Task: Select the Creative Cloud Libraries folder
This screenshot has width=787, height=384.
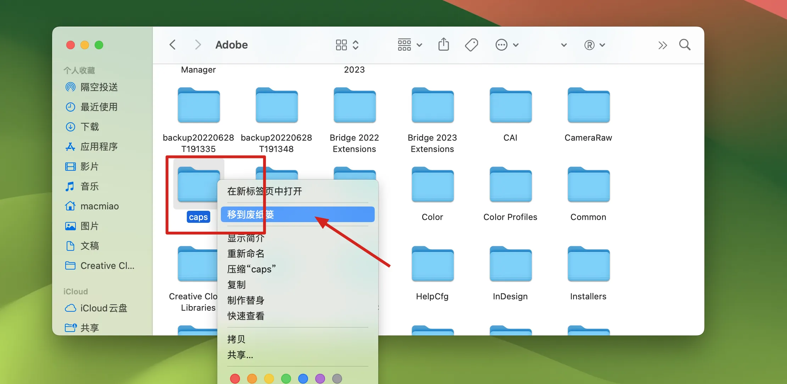Action: point(197,264)
